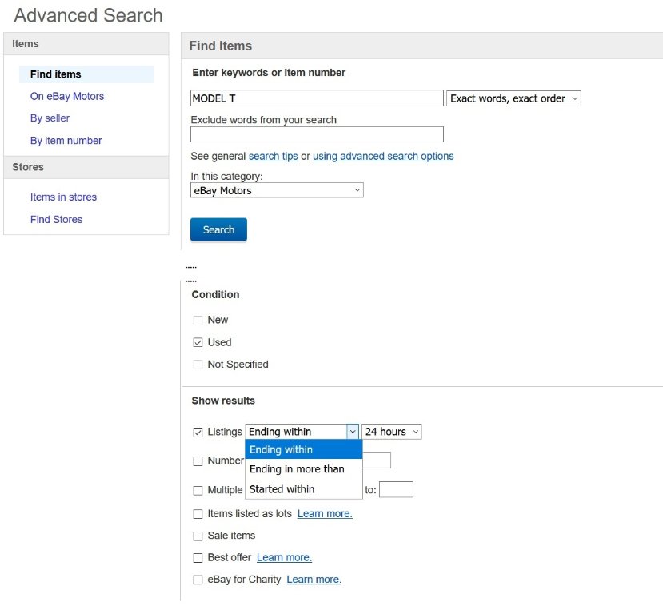Open 'using advanced search options' link
The width and height of the screenshot is (663, 614).
coord(383,157)
